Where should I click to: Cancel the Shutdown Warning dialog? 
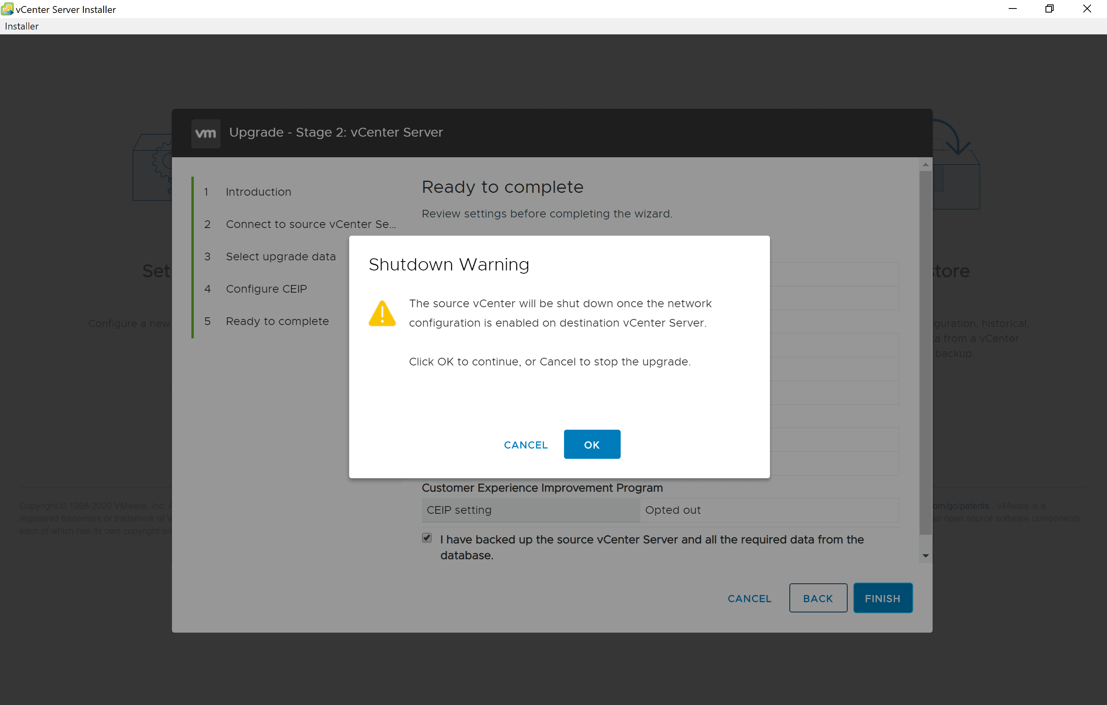(526, 445)
